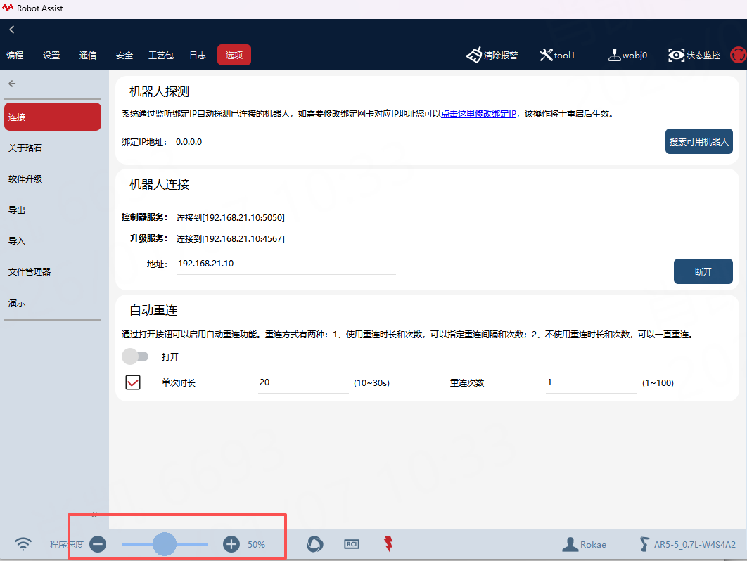Toggle the auto reconnect switch on
Screen dimensions: 747x561
[x=135, y=356]
